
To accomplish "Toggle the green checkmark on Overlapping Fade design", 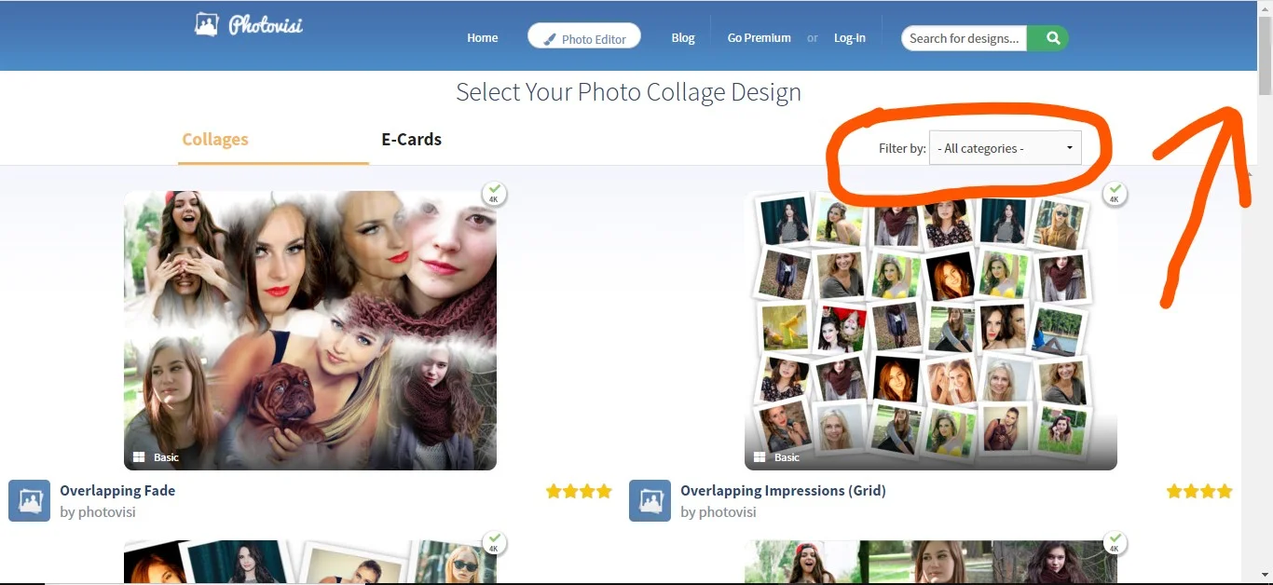I will (494, 189).
